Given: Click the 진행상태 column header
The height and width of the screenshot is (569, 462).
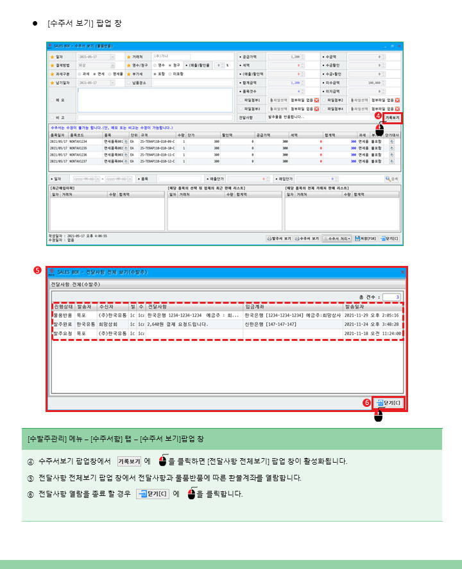Looking at the screenshot, I should click(64, 307).
